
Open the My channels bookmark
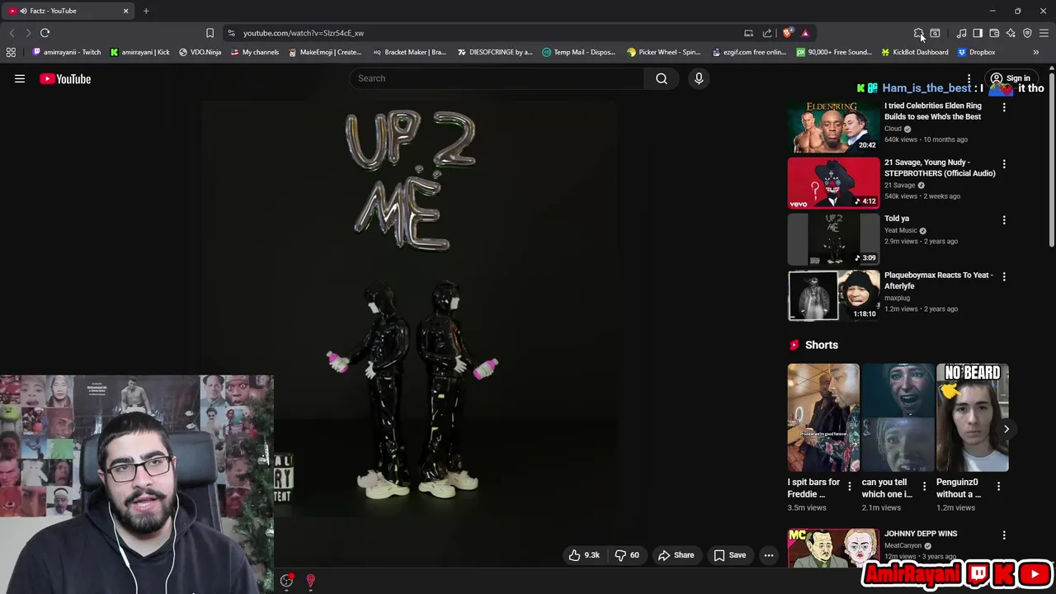[254, 52]
